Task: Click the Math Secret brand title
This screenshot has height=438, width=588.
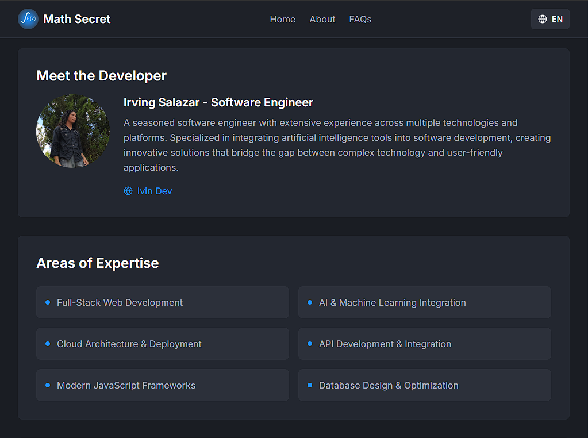Action: (x=77, y=19)
